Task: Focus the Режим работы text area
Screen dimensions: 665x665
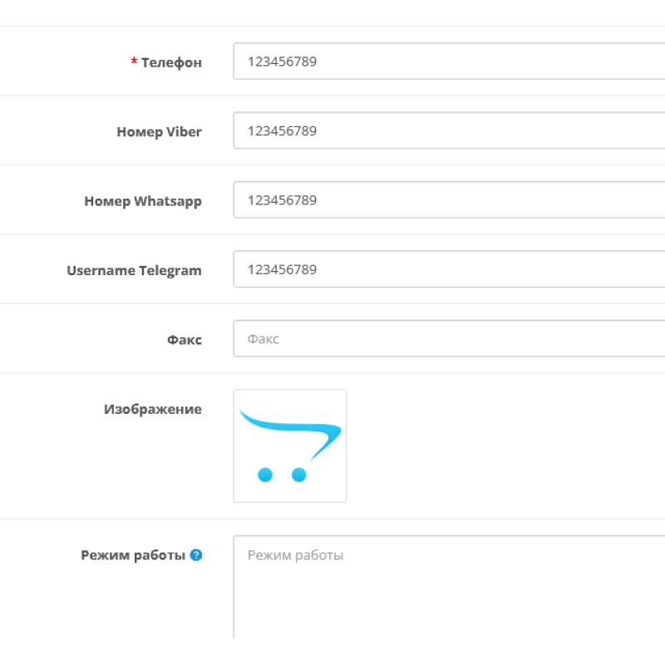Action: pos(449,586)
